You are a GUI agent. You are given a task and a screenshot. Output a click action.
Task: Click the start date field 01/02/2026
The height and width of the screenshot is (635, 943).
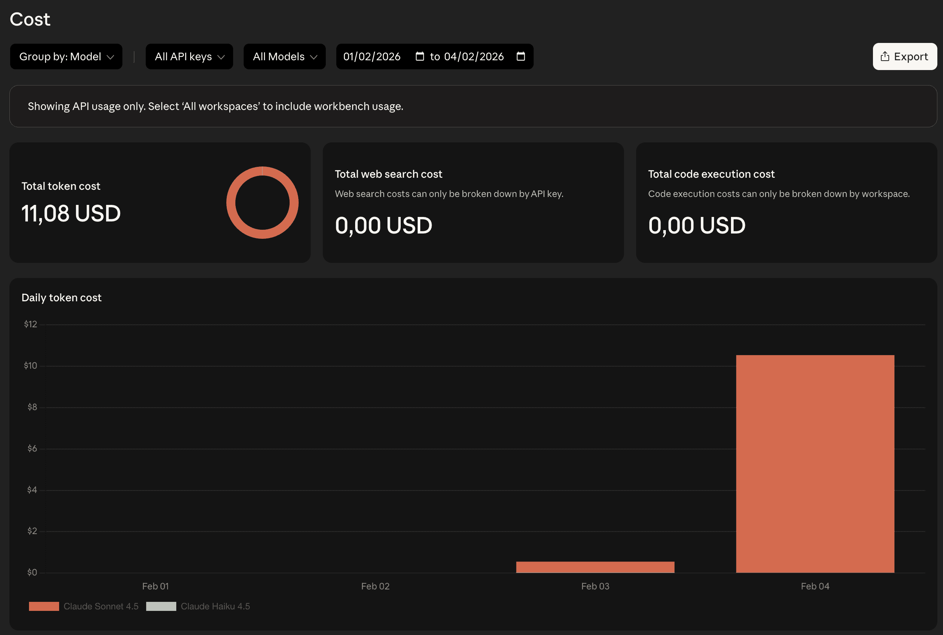coord(372,57)
